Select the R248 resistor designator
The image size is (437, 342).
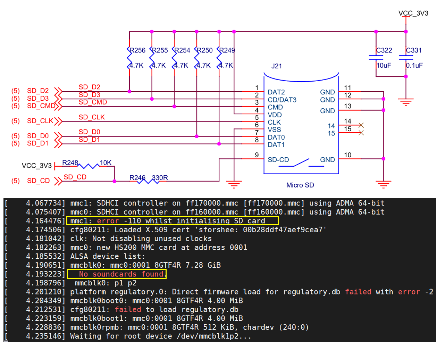tap(70, 162)
